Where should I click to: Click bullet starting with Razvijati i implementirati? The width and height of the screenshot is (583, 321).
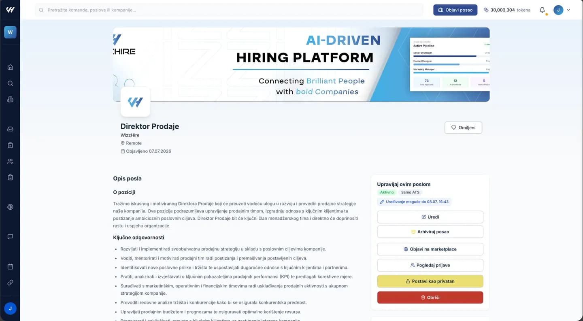pyautogui.click(x=223, y=249)
